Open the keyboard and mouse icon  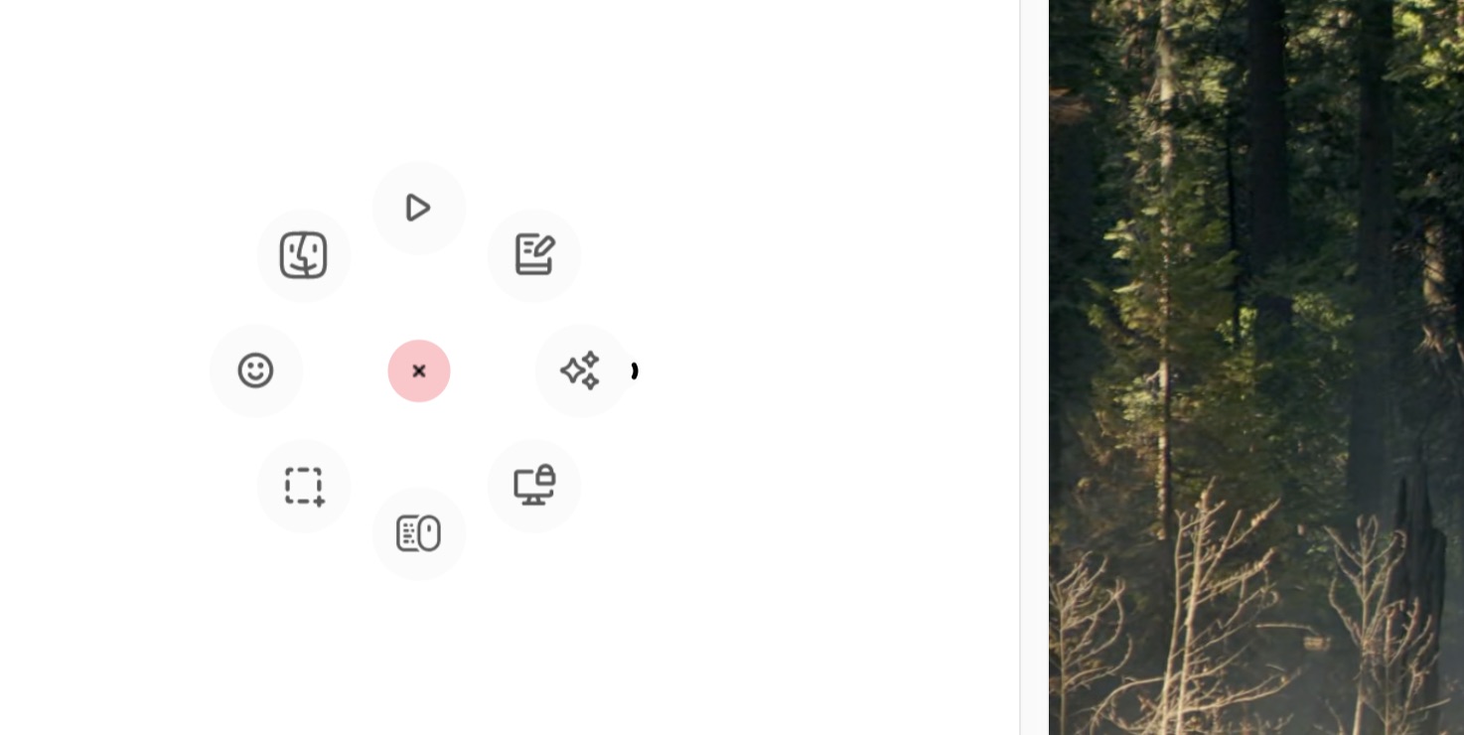418,533
